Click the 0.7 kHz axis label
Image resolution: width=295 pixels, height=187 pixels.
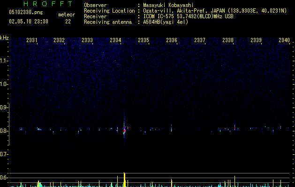[4, 154]
